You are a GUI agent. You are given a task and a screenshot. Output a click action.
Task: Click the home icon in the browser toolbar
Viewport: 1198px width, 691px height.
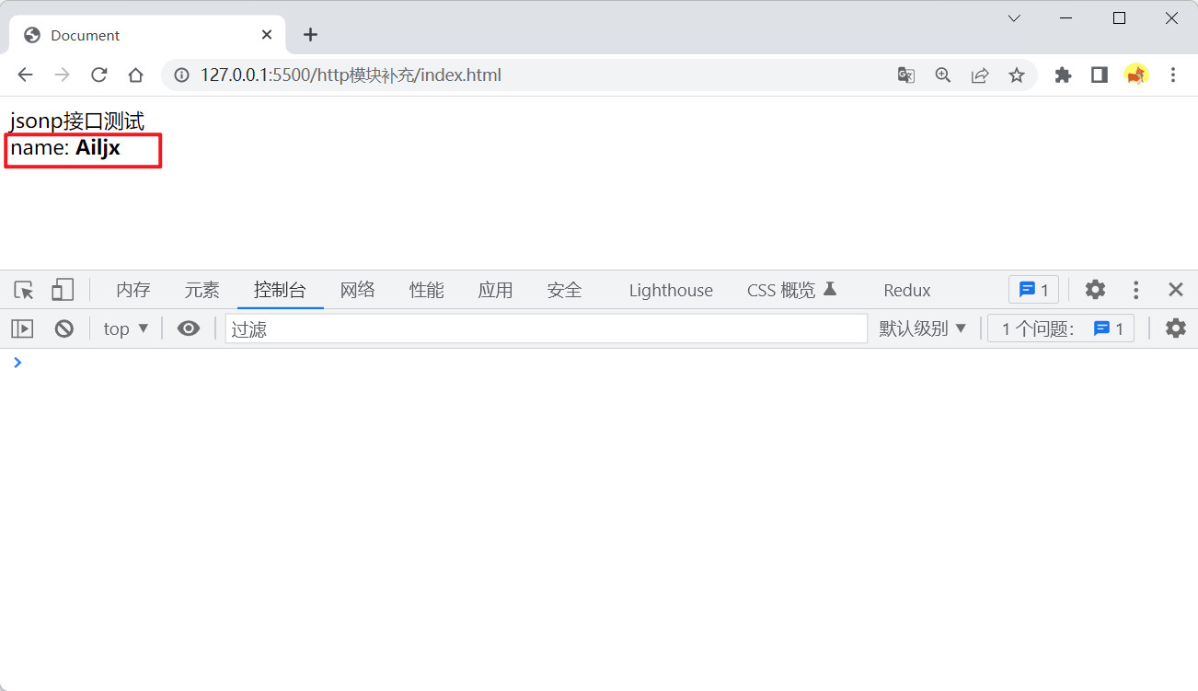(x=135, y=75)
